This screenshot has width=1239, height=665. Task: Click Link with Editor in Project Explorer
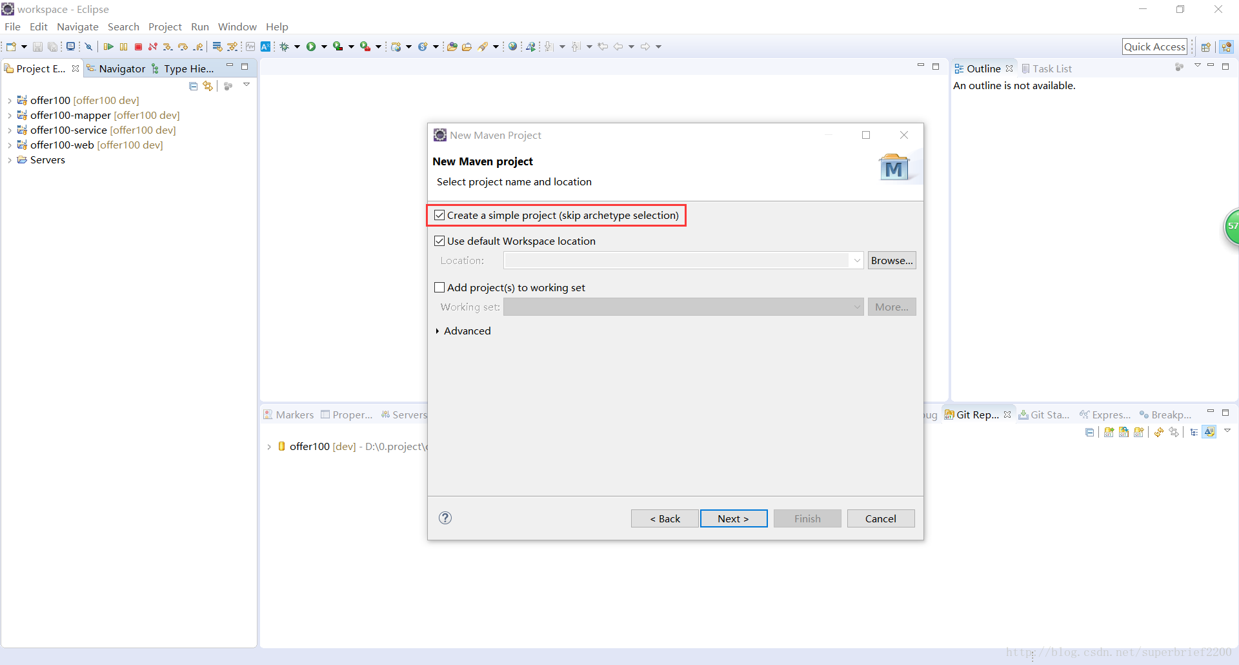[208, 86]
